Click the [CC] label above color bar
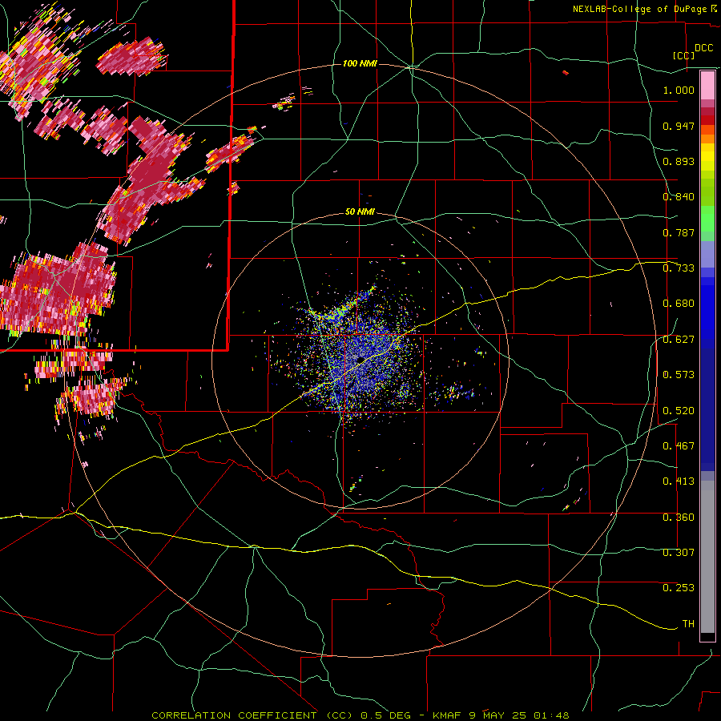Screen dimensions: 721x721 683,55
